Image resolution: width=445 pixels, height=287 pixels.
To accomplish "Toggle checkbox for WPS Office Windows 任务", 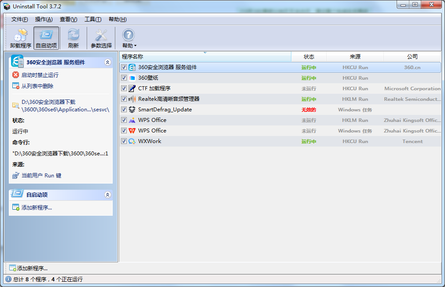I will (124, 131).
